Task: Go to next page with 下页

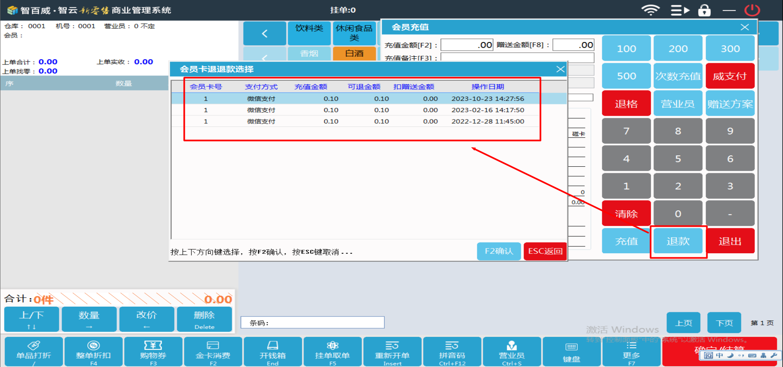Action: 724,323
